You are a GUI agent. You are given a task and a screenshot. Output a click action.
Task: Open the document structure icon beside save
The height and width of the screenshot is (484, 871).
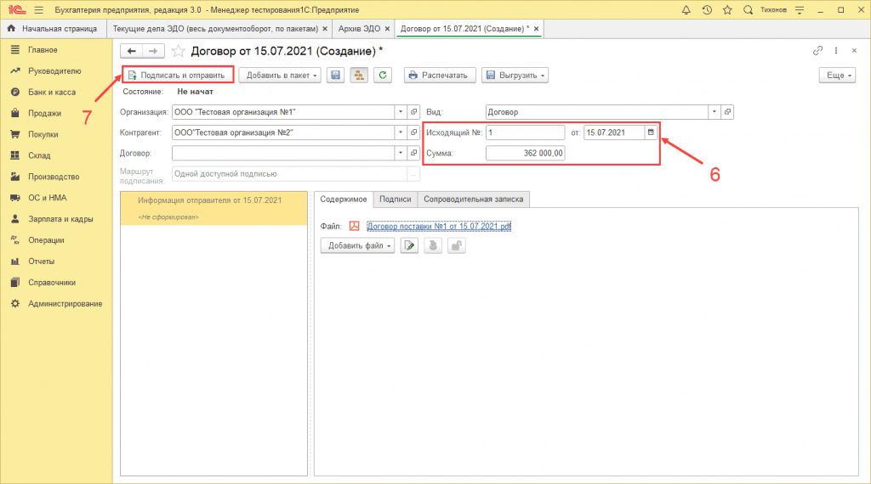point(359,76)
